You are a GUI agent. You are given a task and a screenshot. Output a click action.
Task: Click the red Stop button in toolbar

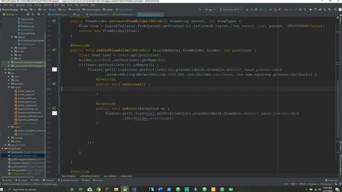tap(279, 10)
